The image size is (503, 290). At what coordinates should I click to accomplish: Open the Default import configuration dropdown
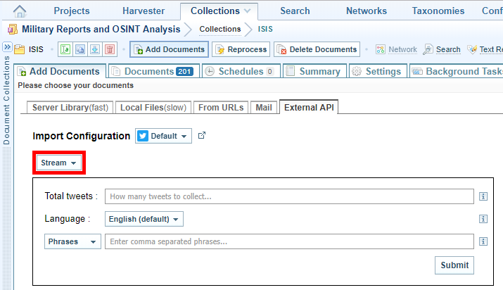point(163,136)
